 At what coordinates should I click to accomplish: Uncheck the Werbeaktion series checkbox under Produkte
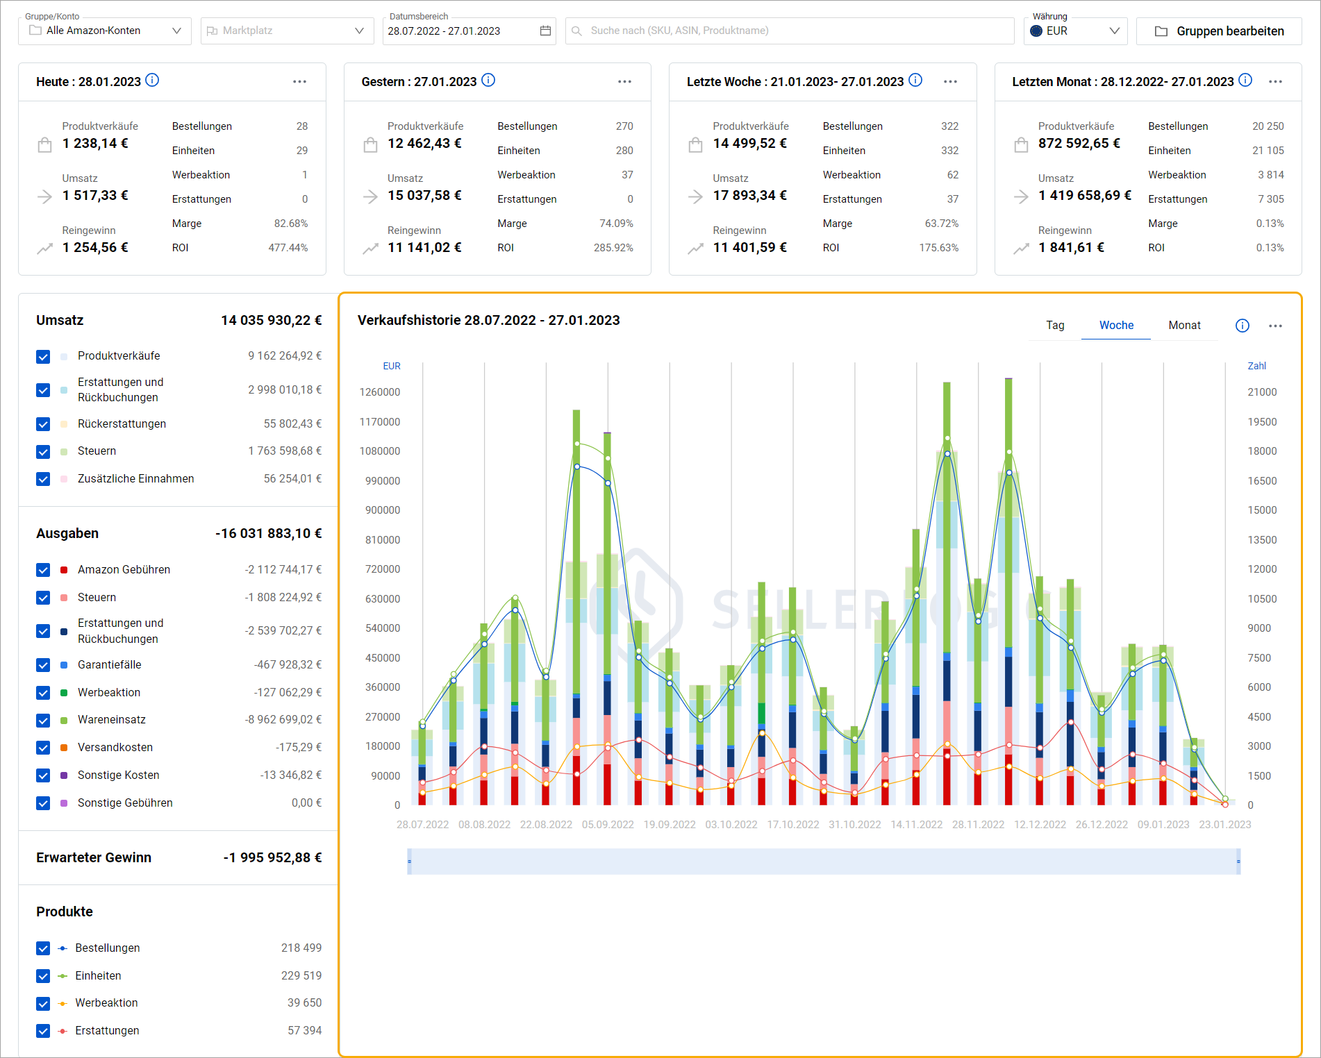click(43, 1004)
